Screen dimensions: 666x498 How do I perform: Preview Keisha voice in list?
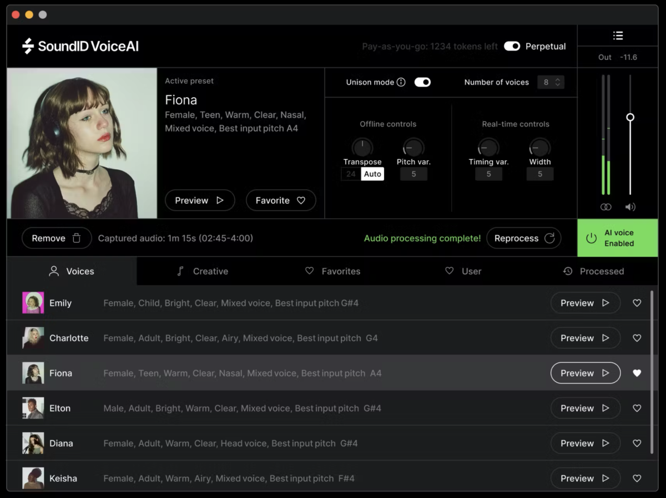click(x=586, y=478)
